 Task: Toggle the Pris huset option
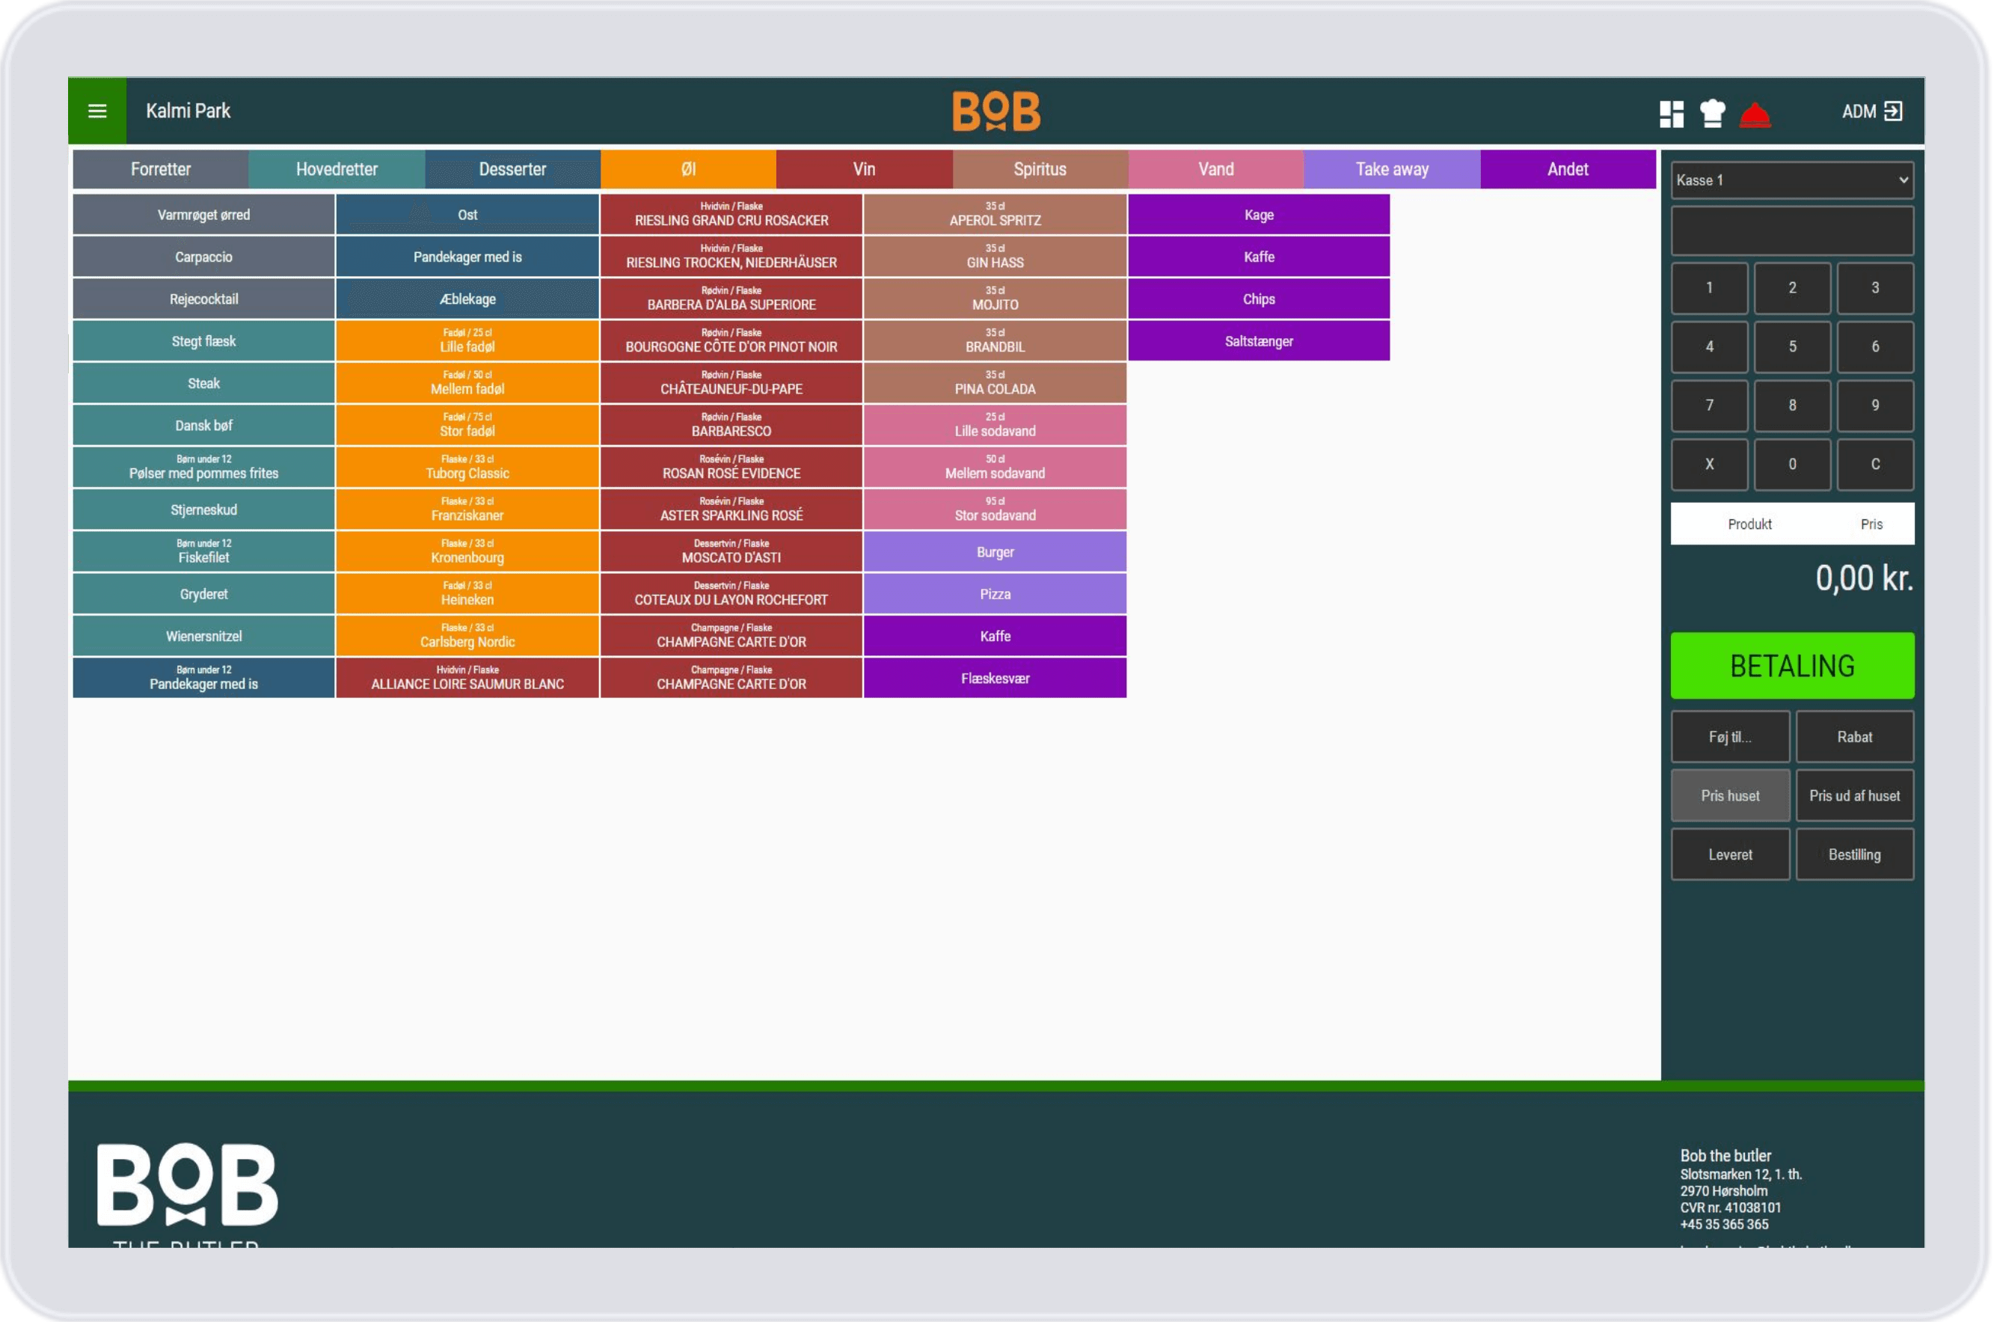coord(1730,796)
